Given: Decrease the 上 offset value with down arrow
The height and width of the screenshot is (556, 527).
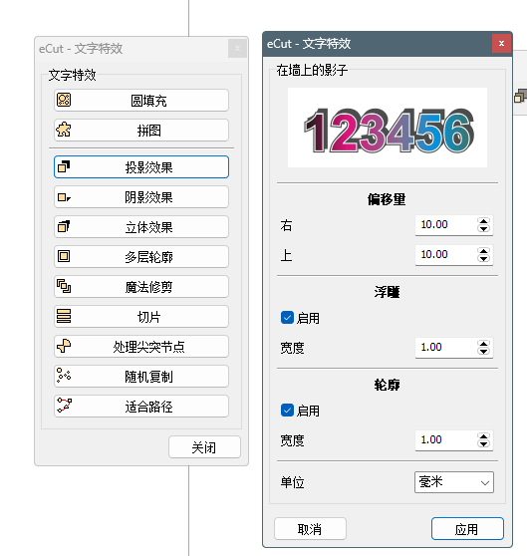Looking at the screenshot, I should click(x=483, y=258).
